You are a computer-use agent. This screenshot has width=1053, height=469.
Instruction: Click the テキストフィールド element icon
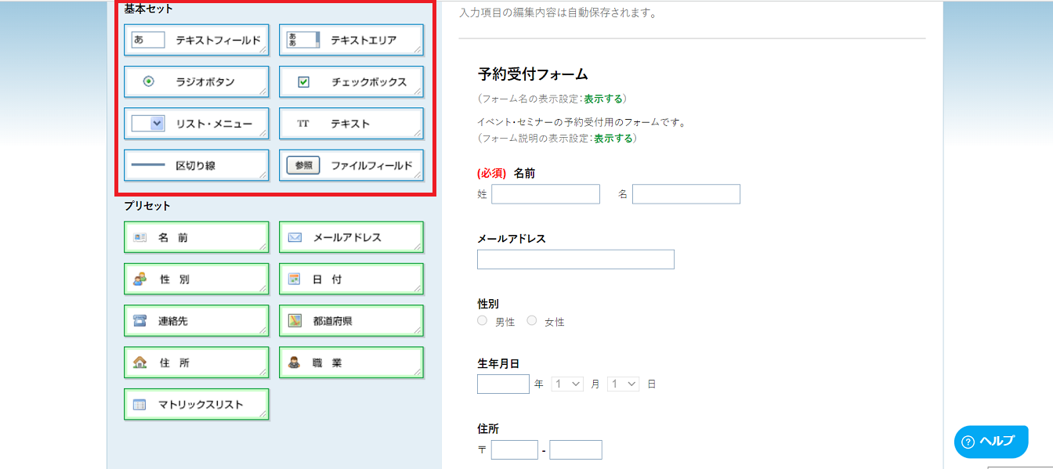point(148,40)
